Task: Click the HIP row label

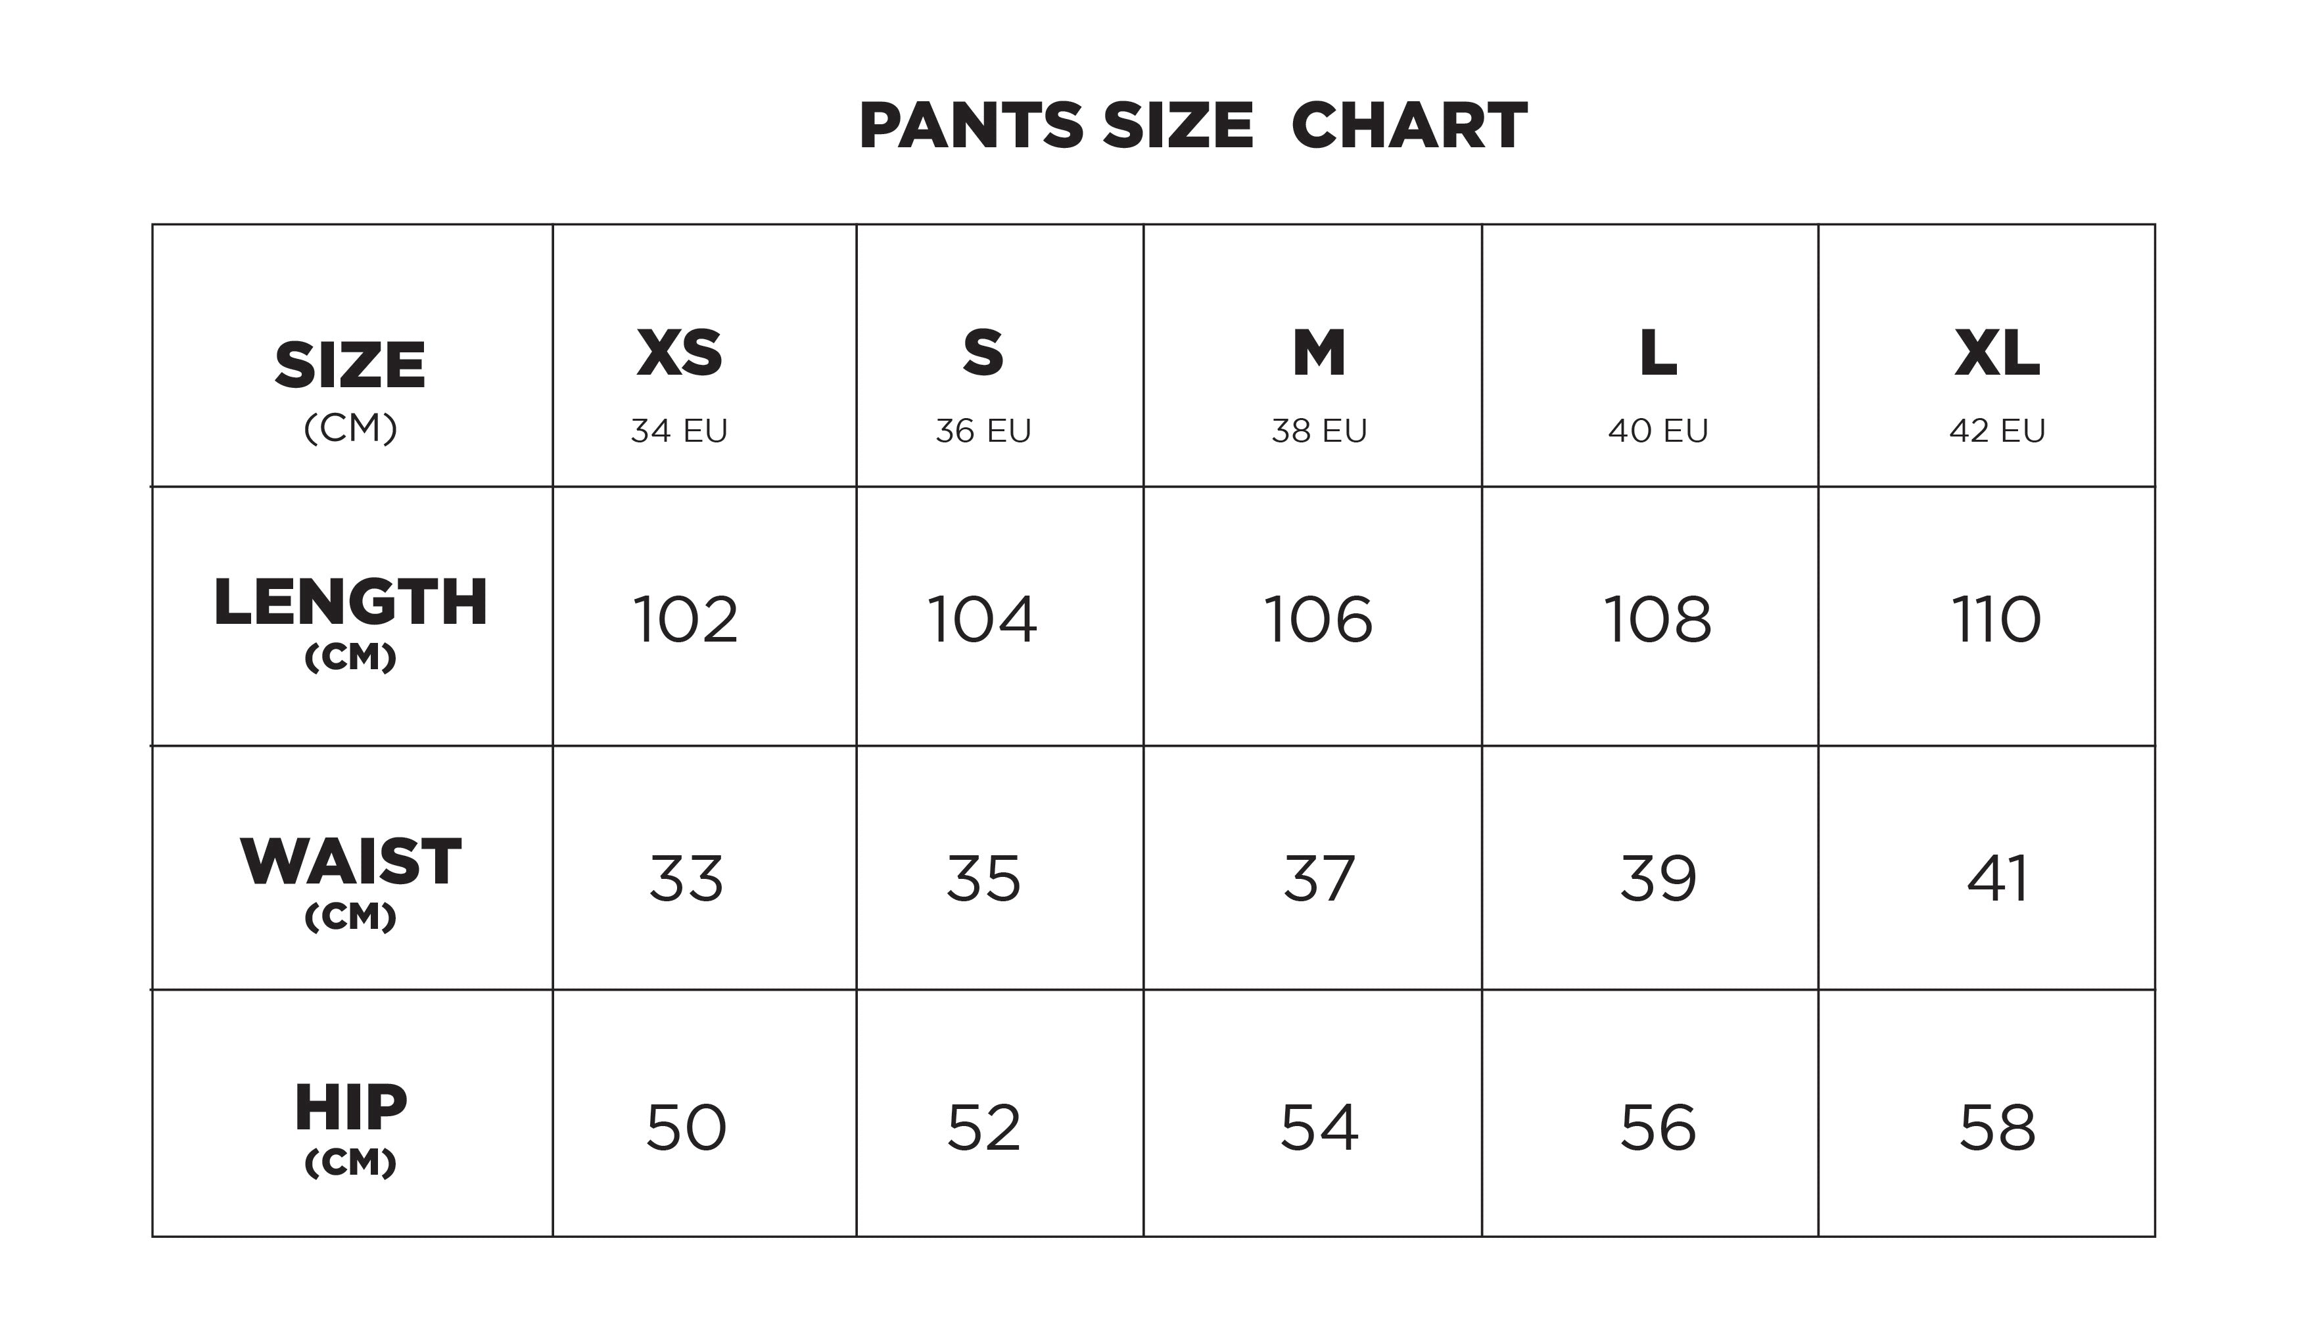Action: tap(351, 1108)
